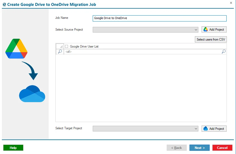The image size is (236, 154).
Task: Click the Job Name input field
Action: 160,18
